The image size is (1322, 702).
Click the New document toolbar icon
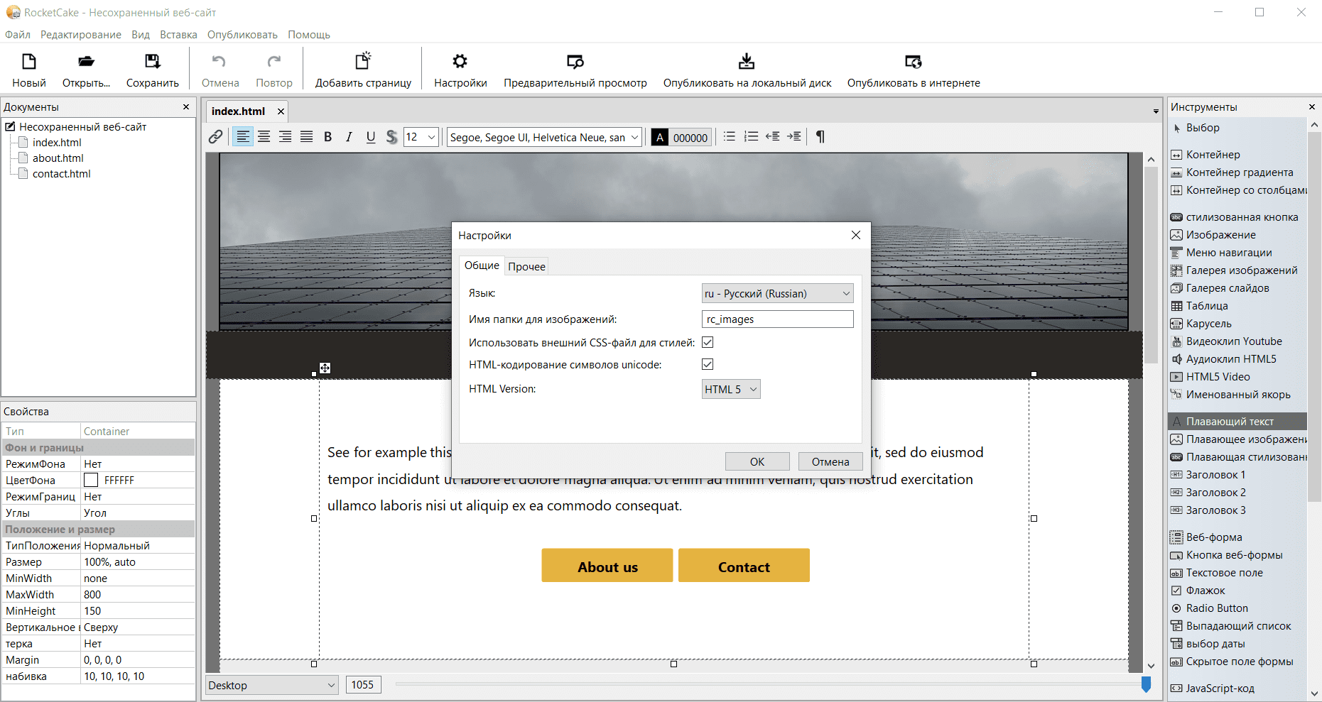coord(29,62)
